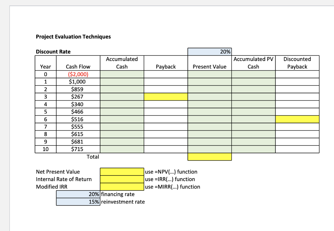Viewport: 334px width, 231px height.
Task: Click the $859 cash flow cell
Action: click(78, 89)
